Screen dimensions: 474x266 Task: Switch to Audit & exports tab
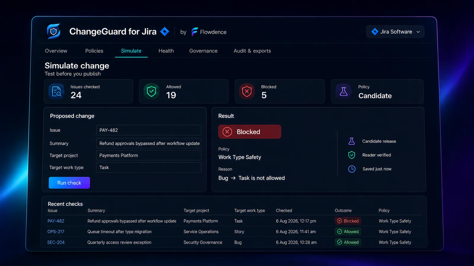point(252,51)
